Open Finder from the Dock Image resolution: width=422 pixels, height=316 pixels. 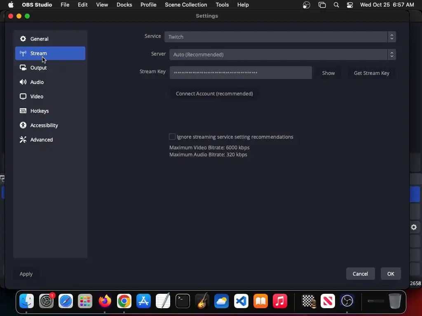tap(26, 301)
